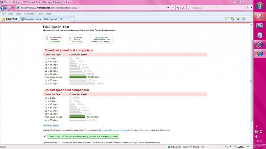Click the toolbar icon with a green arrow and red X
Image resolution: width=266 pixels, height=149 pixels.
point(232,19)
